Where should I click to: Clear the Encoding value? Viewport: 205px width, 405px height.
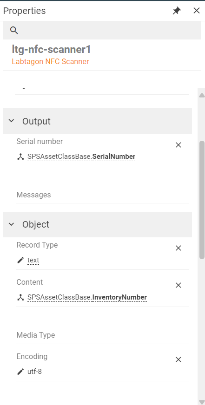[179, 359]
